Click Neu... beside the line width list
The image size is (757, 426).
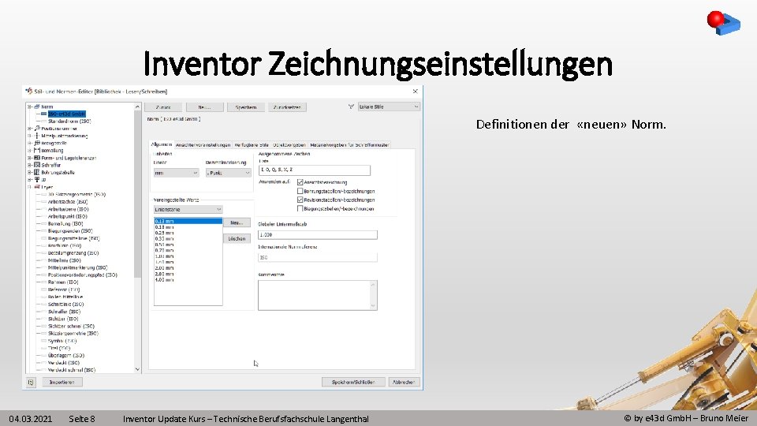click(x=237, y=222)
